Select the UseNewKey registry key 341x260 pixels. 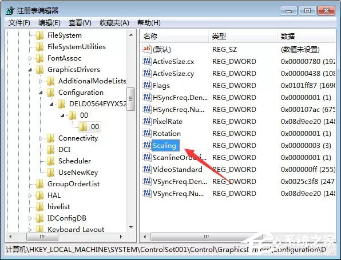(x=78, y=173)
